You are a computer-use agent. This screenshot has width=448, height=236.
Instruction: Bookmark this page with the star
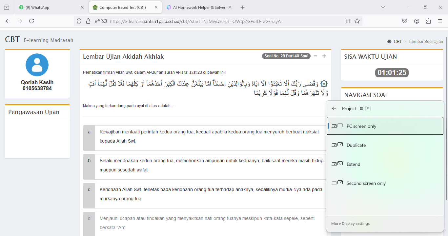(x=357, y=21)
